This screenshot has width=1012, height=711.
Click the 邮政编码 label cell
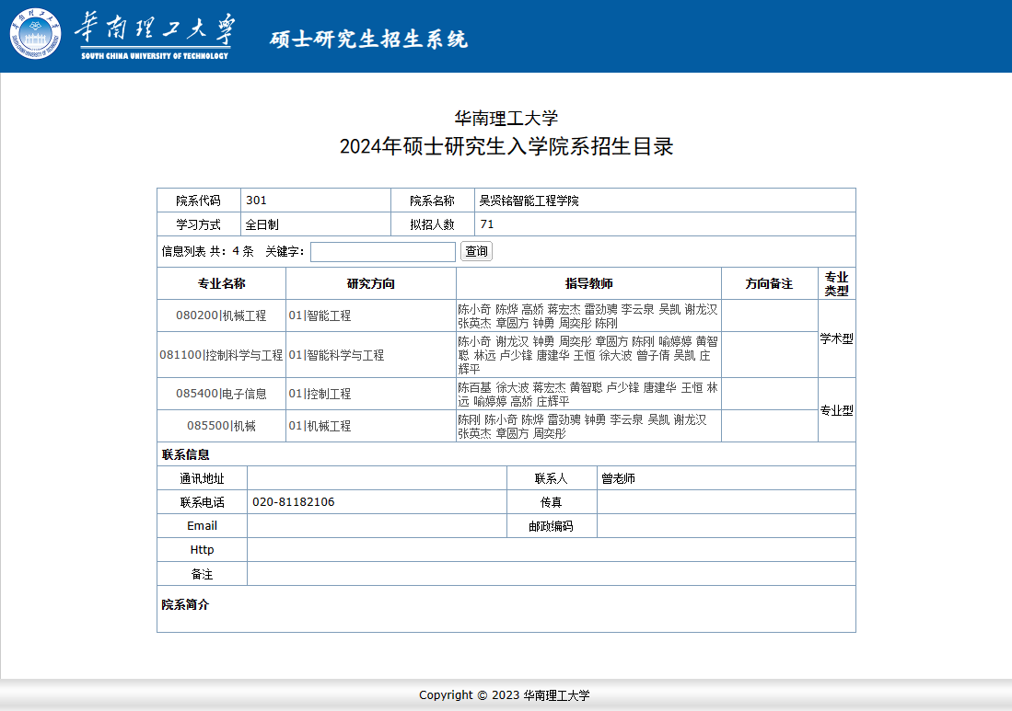coord(552,526)
